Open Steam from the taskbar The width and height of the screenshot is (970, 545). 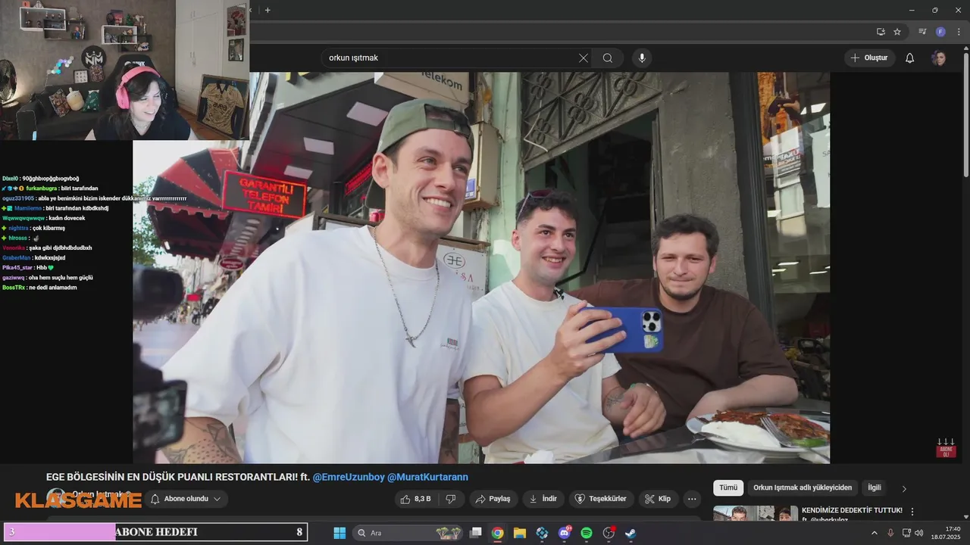pos(630,533)
